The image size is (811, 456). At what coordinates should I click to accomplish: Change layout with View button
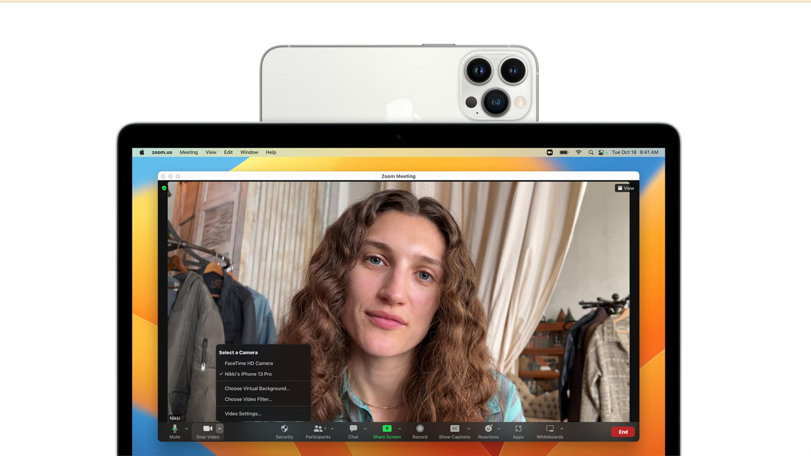[625, 188]
